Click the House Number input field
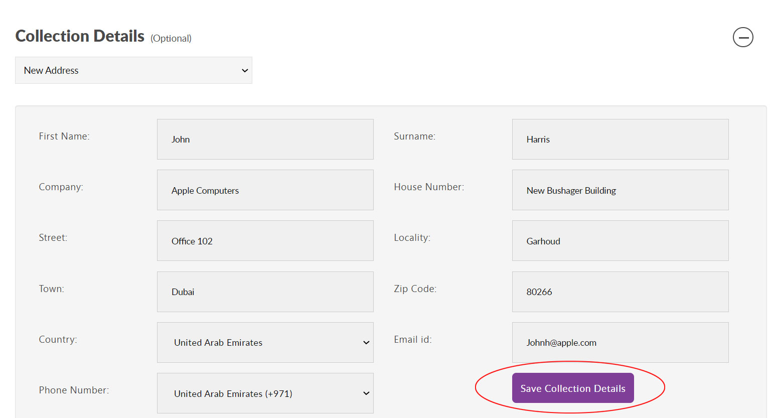 click(620, 190)
